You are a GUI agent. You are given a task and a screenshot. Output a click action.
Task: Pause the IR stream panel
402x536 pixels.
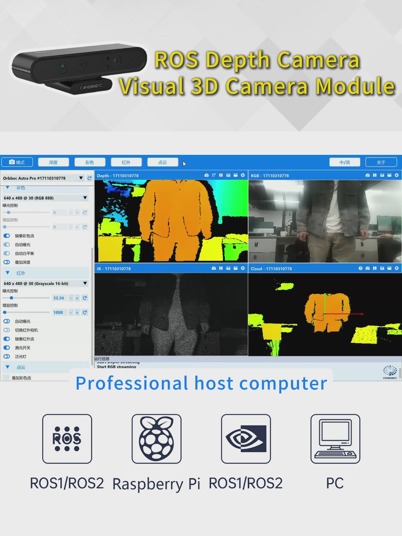pyautogui.click(x=221, y=268)
